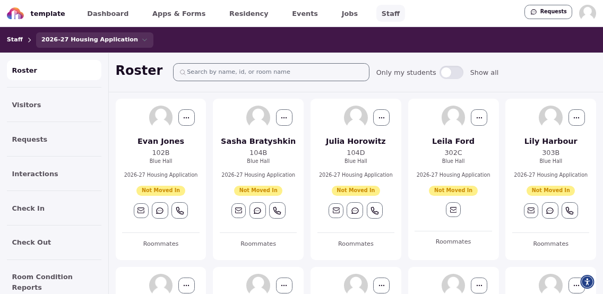Viewport: 603px width, 294px height.
Task: Email Julia Horowitz via envelope icon
Action: pyautogui.click(x=336, y=211)
